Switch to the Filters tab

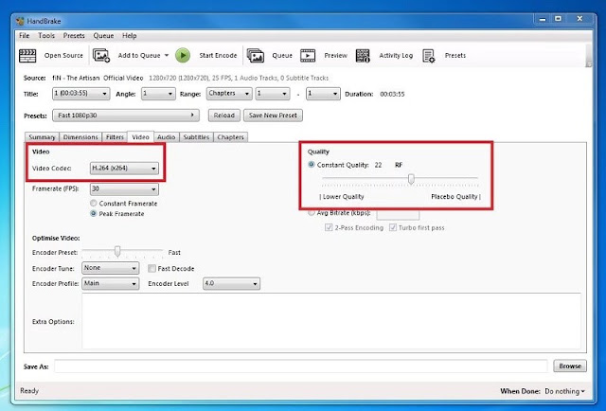115,137
